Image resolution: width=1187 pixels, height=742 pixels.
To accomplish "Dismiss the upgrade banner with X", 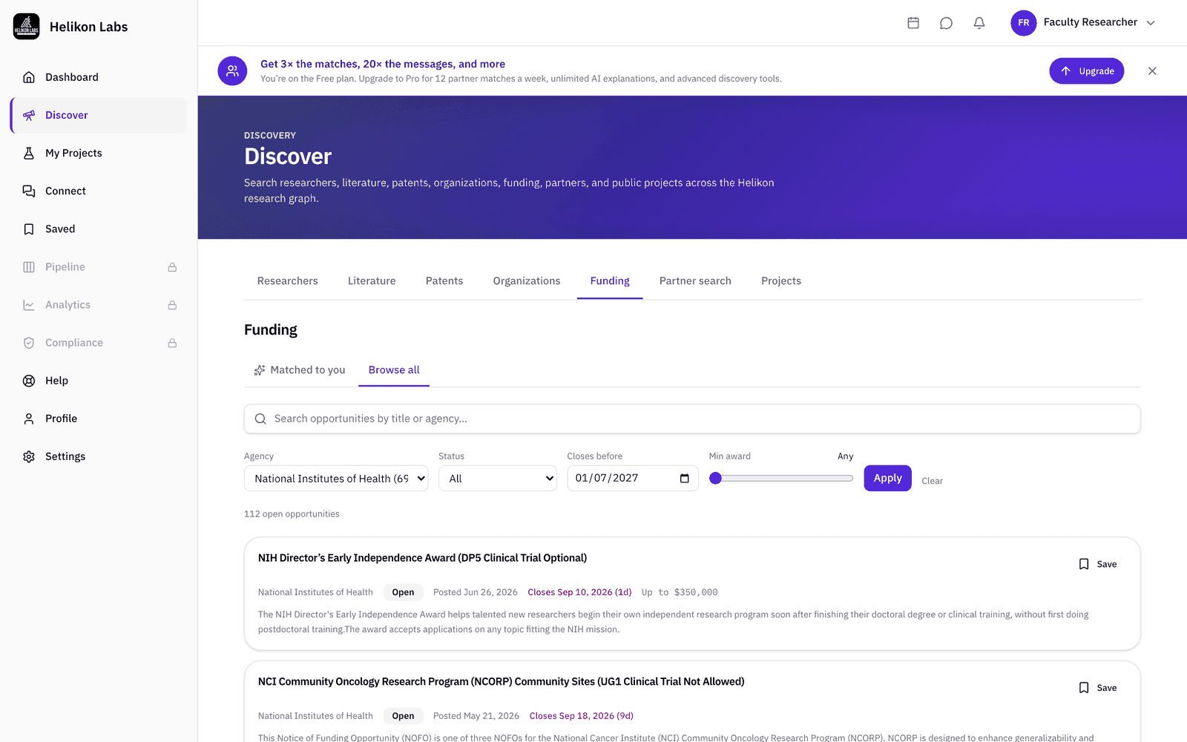I will click(x=1152, y=71).
